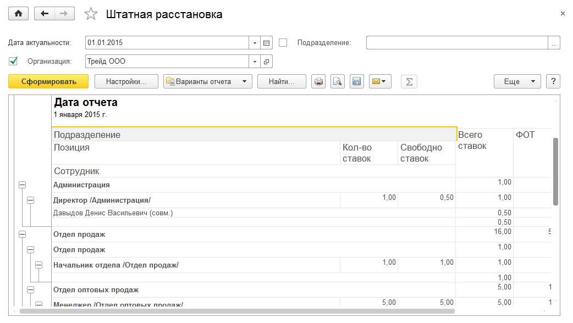
Task: Click the Подразделение input field
Action: pos(456,43)
